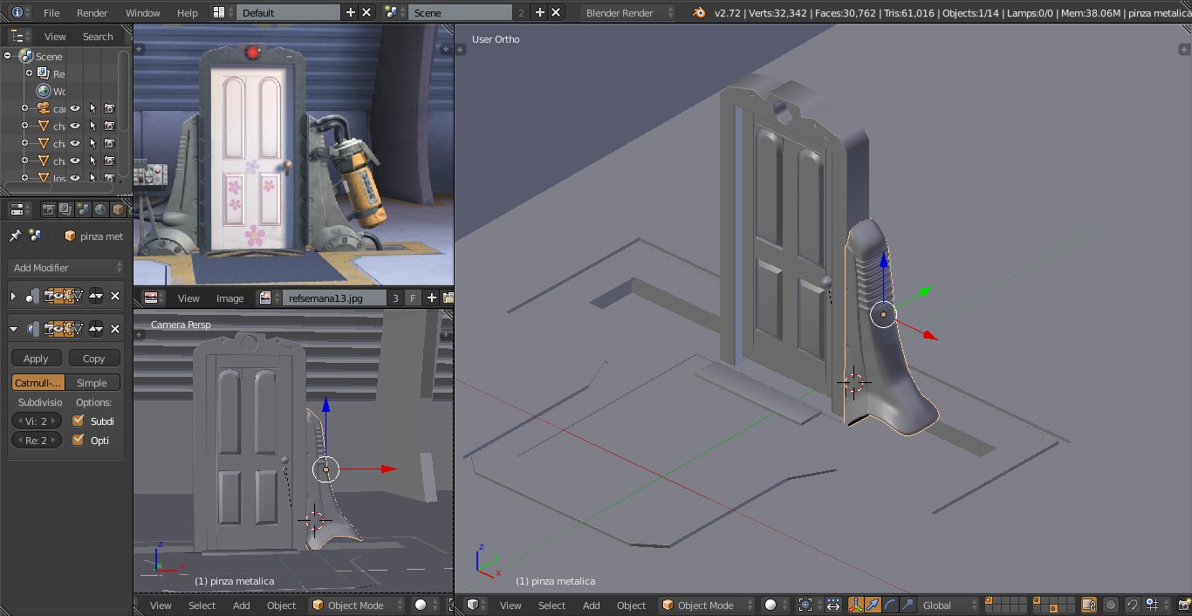Expand the first collapsed modifier panel
Viewport: 1192px width, 616px height.
click(x=13, y=296)
